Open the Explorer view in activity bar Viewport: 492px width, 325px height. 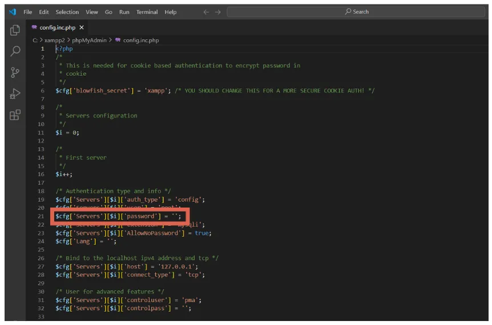pyautogui.click(x=15, y=30)
